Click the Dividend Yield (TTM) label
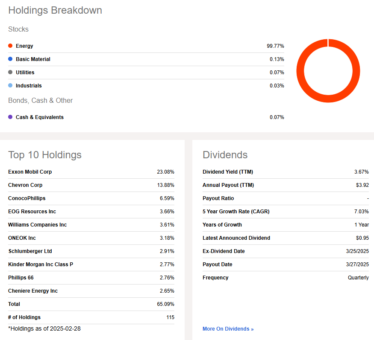This screenshot has width=374, height=340. pyautogui.click(x=228, y=172)
